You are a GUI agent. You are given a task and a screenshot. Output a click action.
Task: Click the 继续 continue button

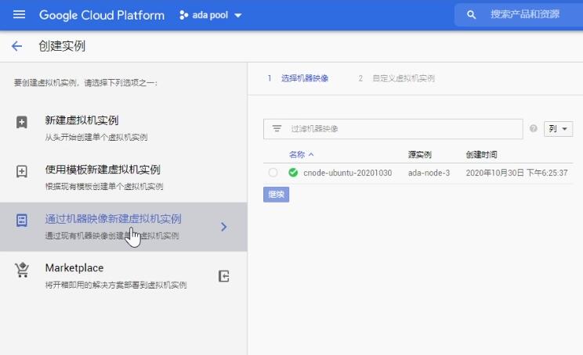[x=277, y=195]
